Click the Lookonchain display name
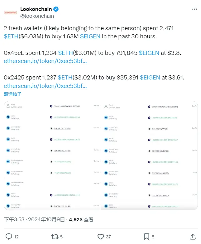 point(36,9)
